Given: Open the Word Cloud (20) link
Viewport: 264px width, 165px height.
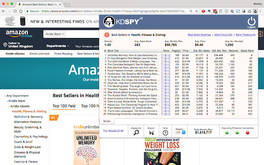Looking at the screenshot, I should [x=223, y=35].
